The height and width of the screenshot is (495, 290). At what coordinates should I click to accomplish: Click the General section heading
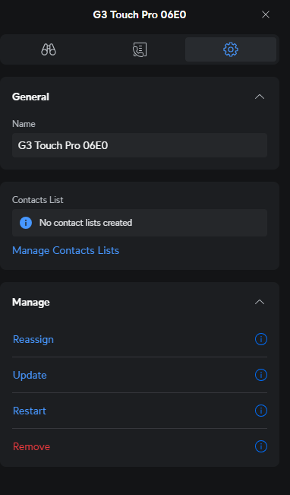[30, 97]
